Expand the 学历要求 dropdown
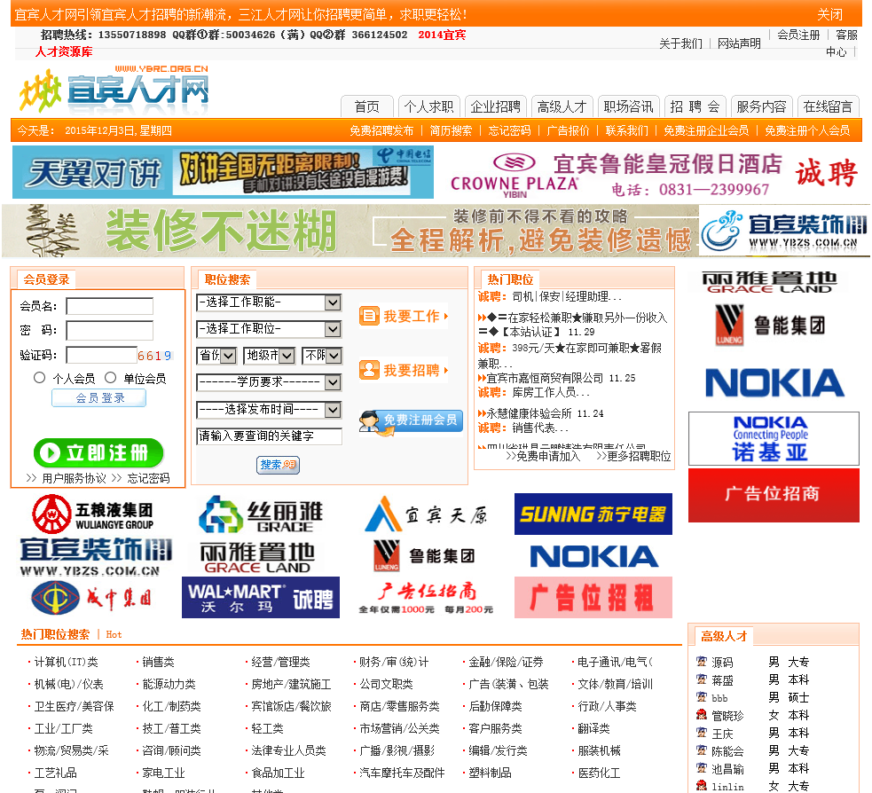Screen dimensions: 872x793 [269, 382]
